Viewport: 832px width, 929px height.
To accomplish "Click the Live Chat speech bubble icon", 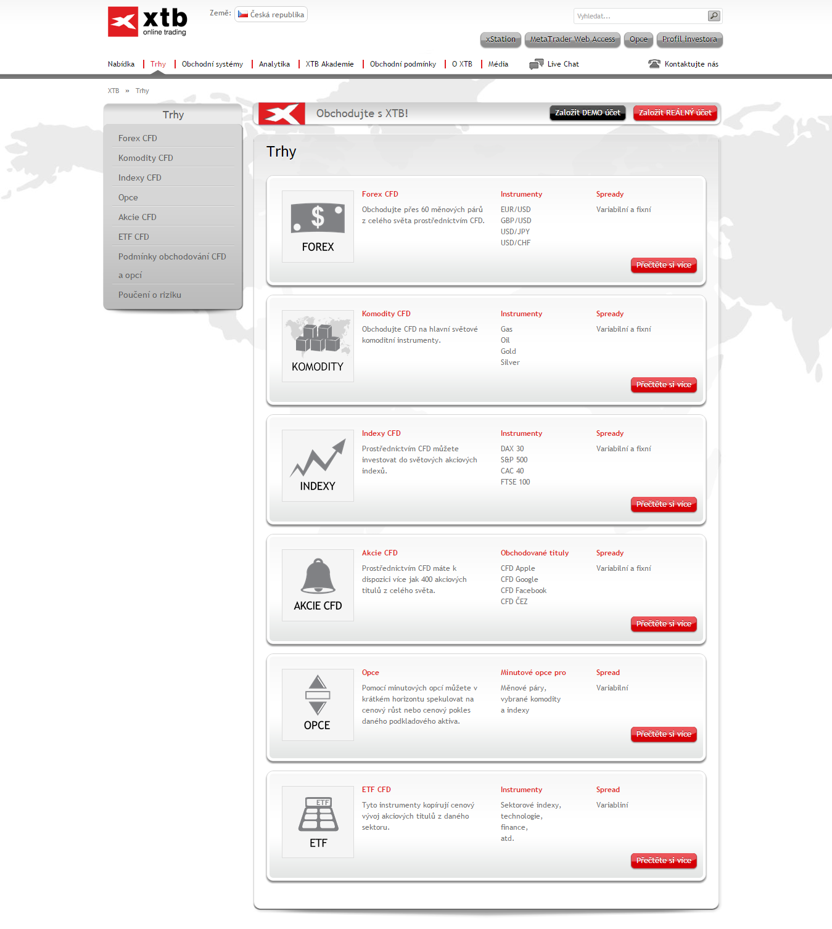I will pyautogui.click(x=536, y=64).
